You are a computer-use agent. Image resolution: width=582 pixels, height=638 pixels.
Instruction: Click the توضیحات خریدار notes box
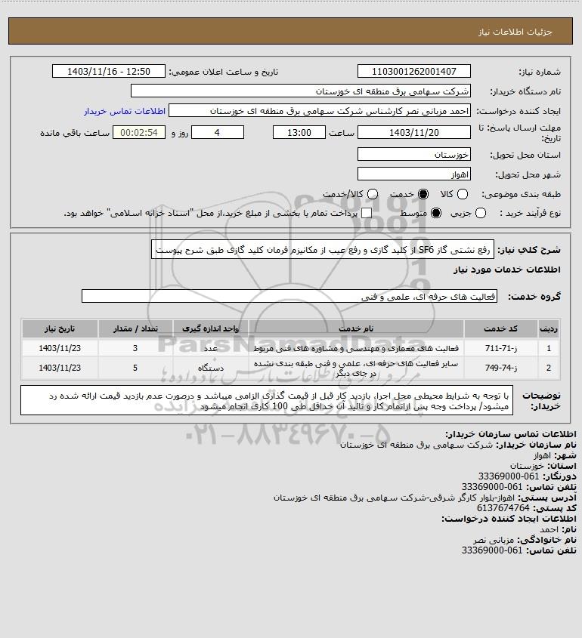pyautogui.click(x=267, y=401)
